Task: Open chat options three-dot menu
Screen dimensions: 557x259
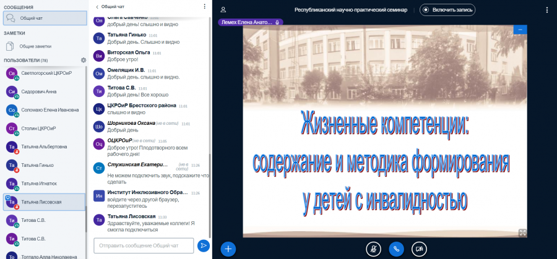Action: 204,6
